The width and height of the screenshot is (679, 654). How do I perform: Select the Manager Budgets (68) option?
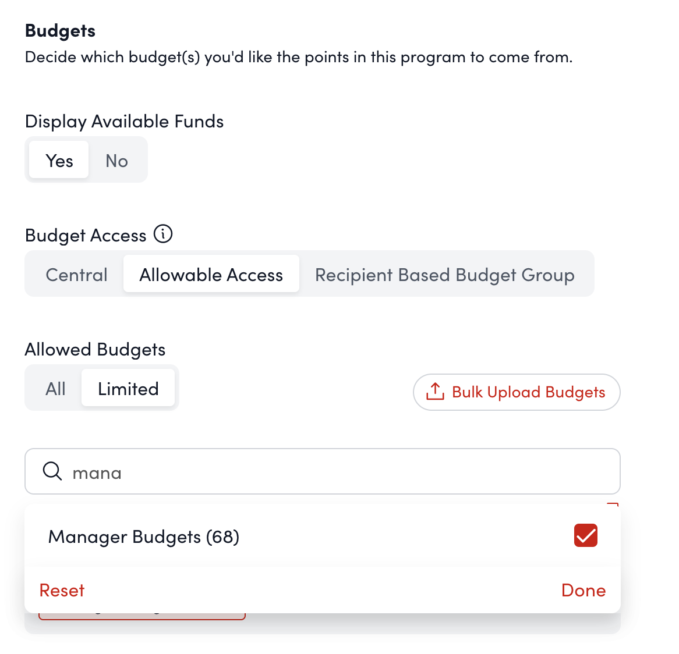click(x=144, y=536)
